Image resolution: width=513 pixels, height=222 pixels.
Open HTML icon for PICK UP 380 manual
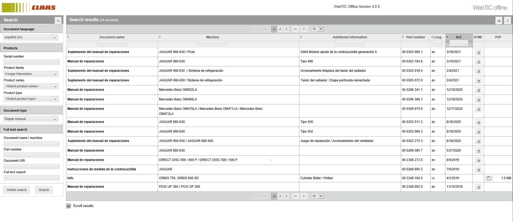click(x=478, y=187)
